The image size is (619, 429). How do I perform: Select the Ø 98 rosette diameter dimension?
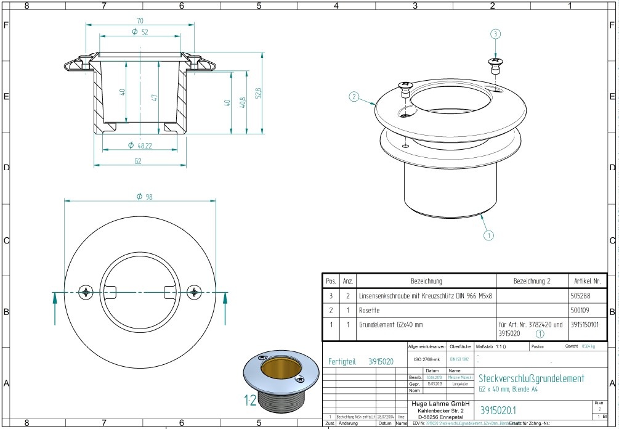click(145, 197)
